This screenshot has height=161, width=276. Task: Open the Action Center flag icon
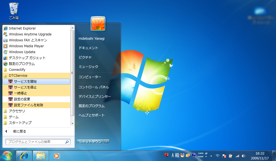tap(224, 156)
